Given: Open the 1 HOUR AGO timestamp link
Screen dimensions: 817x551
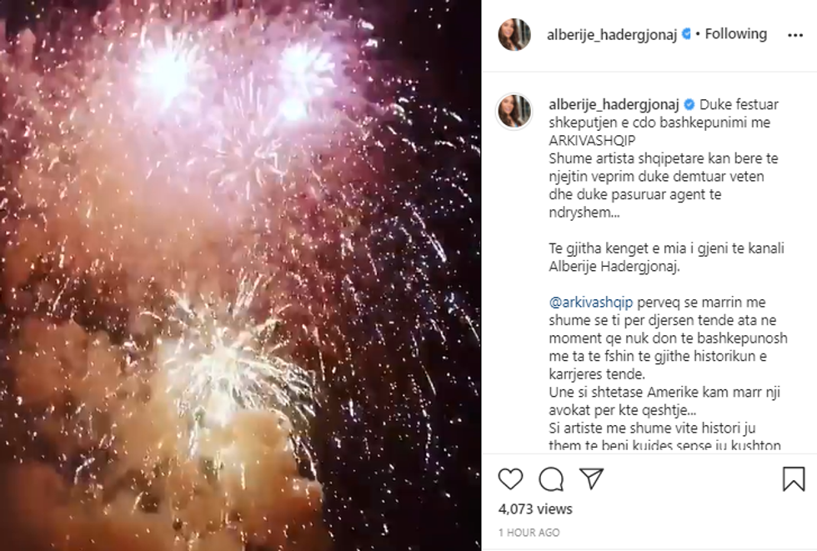Looking at the screenshot, I should [529, 533].
